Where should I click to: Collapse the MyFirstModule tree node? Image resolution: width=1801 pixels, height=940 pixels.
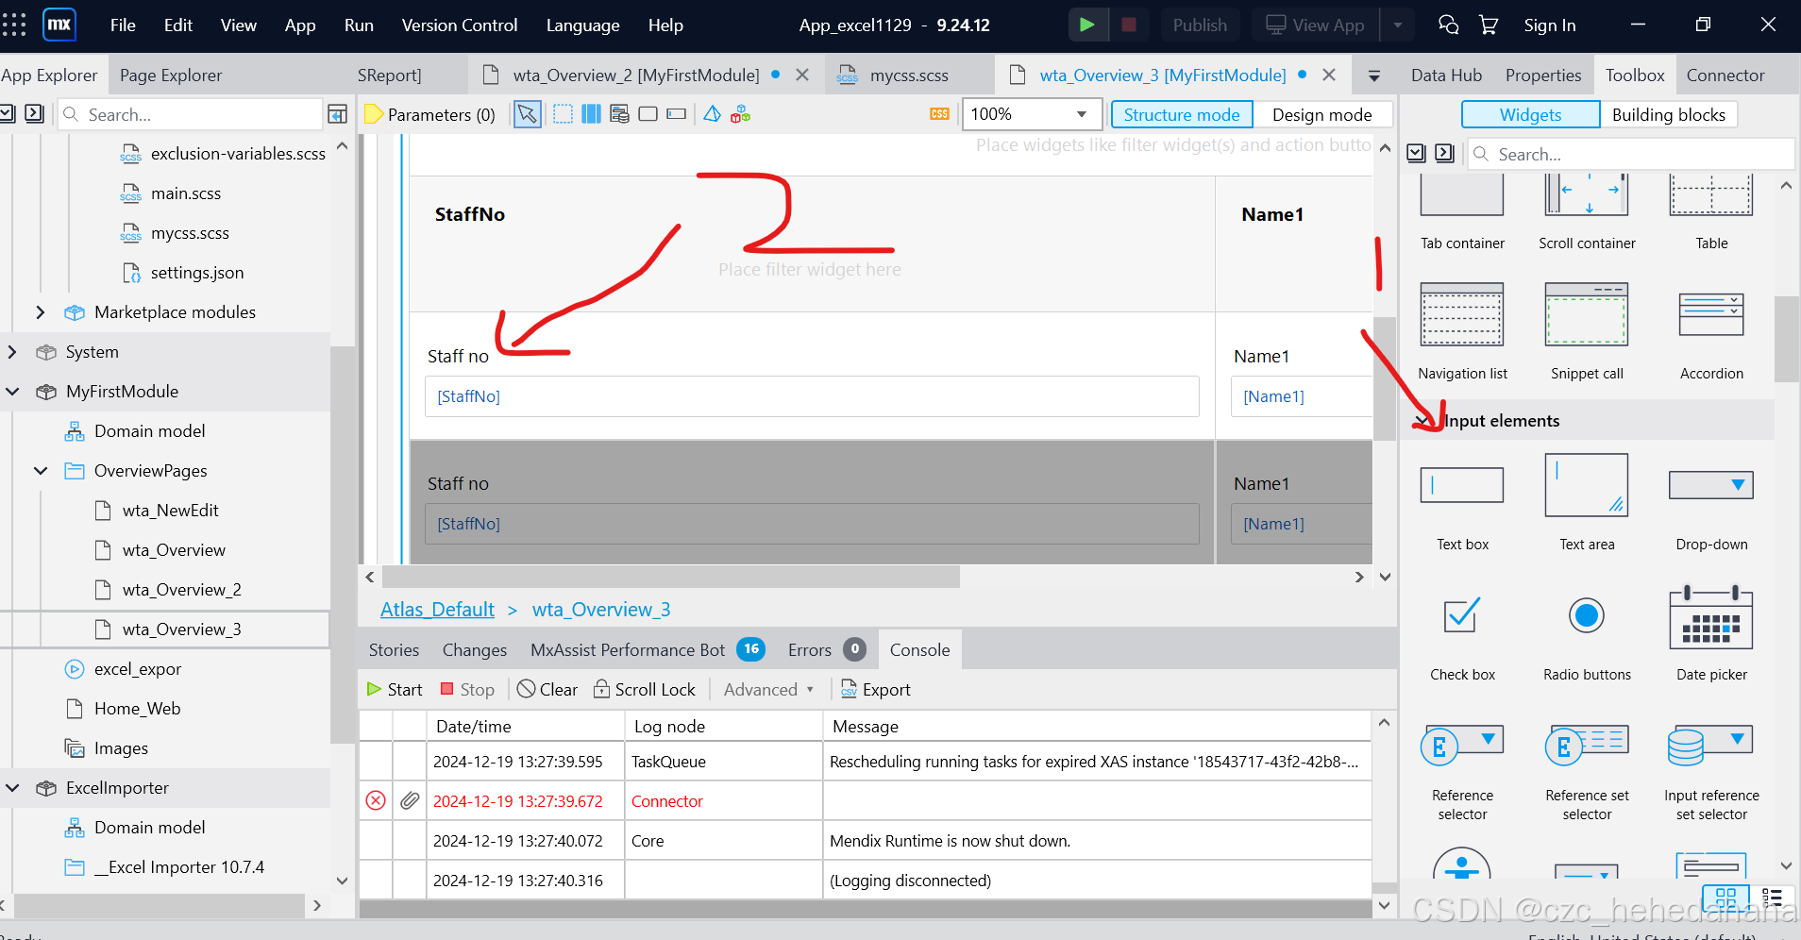point(13,392)
